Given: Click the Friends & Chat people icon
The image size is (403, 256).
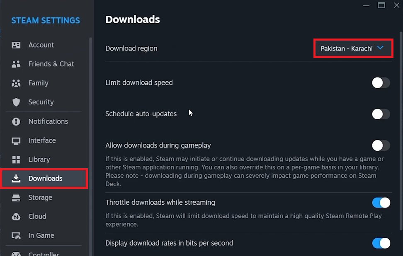Looking at the screenshot, I should pyautogui.click(x=16, y=64).
